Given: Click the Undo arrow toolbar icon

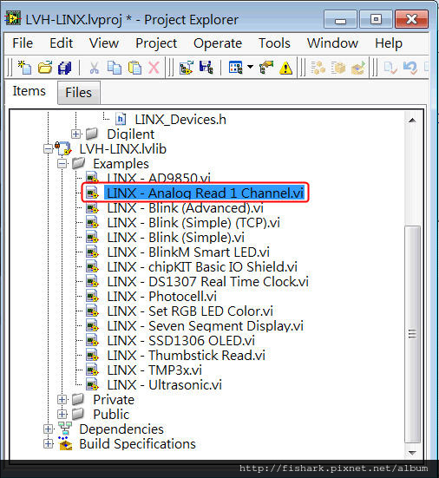Looking at the screenshot, I should pos(410,68).
